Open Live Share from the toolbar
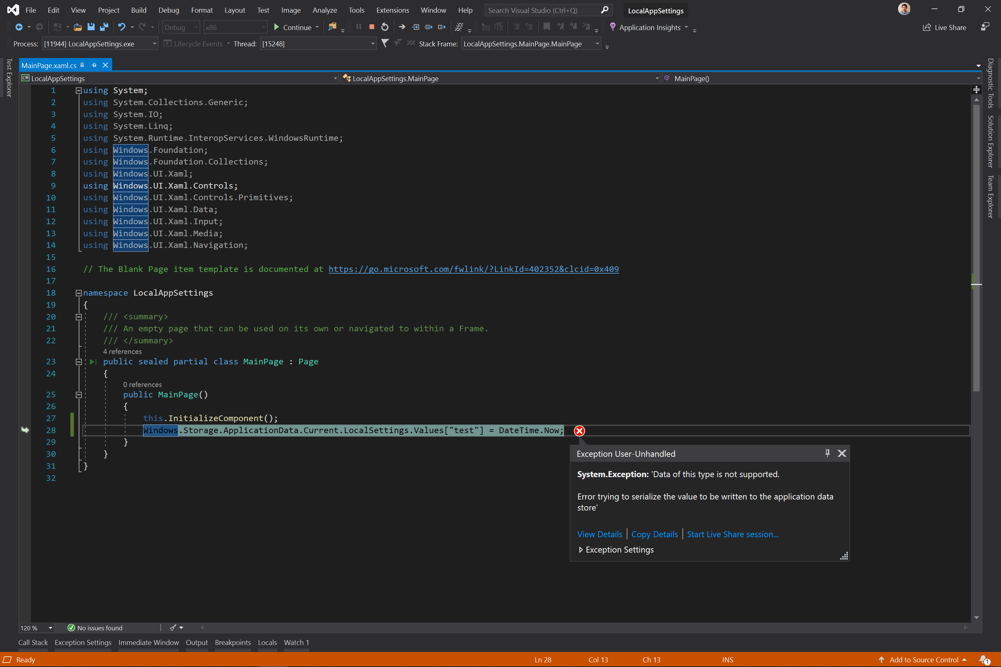Screen dimensions: 1001x667 (x=944, y=27)
